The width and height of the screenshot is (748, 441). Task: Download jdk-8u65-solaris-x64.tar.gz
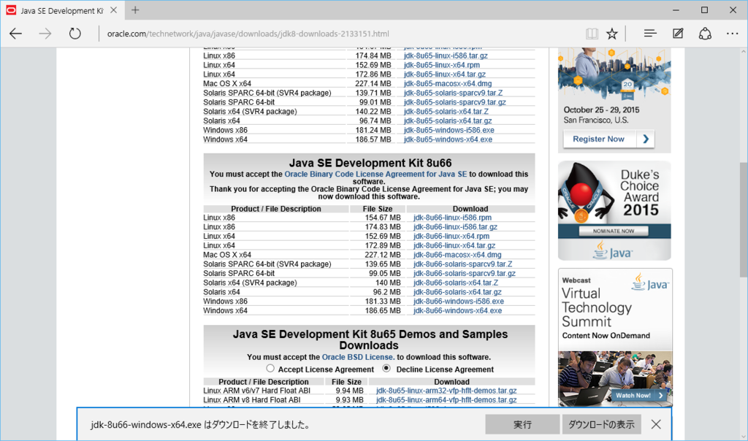click(x=448, y=121)
